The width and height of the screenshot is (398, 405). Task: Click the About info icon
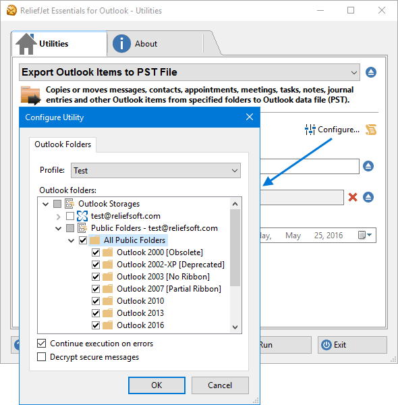[x=121, y=44]
